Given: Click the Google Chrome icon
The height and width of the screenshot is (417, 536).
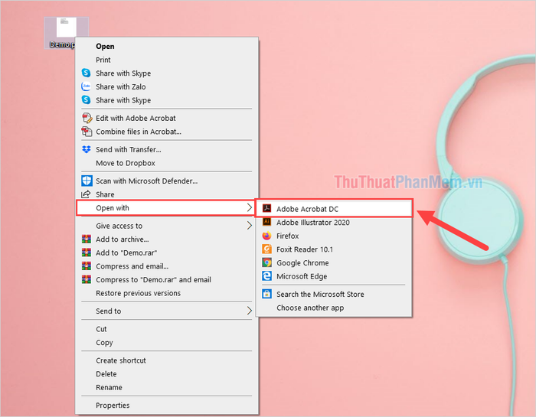Looking at the screenshot, I should [266, 262].
